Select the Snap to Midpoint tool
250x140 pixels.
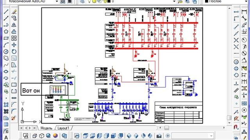[236, 33]
